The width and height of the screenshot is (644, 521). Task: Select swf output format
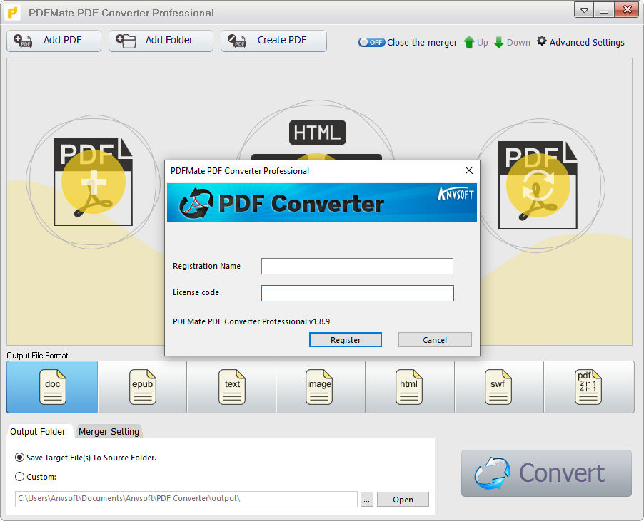click(x=498, y=387)
